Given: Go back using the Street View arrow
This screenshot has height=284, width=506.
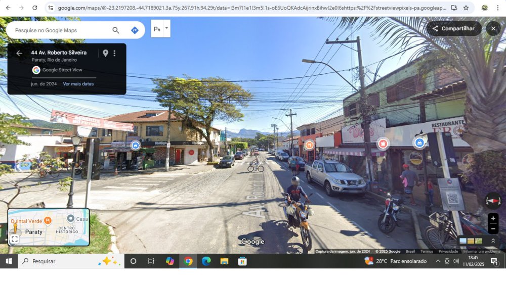Looking at the screenshot, I should (x=19, y=53).
